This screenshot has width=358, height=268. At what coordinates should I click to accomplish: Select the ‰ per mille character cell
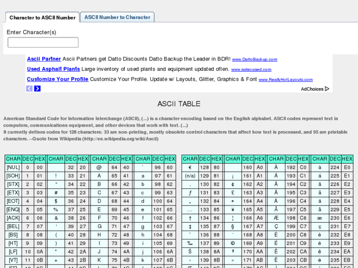(x=190, y=243)
